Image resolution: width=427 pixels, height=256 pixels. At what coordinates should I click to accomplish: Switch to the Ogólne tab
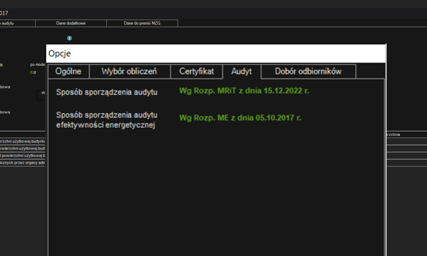pyautogui.click(x=69, y=71)
